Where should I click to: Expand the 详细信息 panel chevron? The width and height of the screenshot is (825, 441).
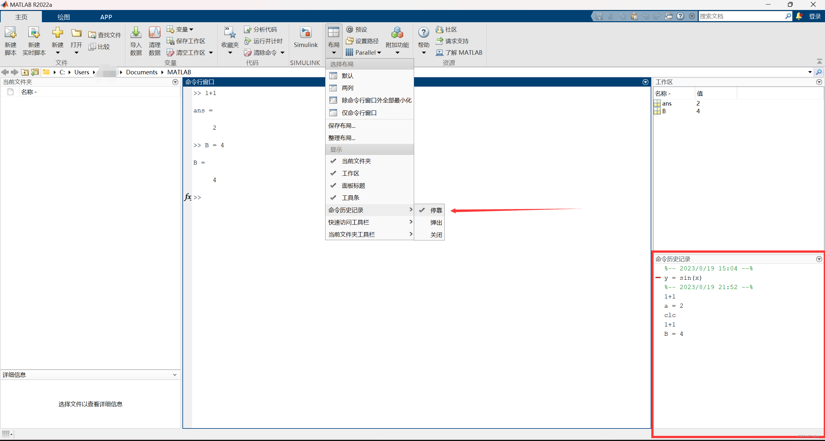175,375
